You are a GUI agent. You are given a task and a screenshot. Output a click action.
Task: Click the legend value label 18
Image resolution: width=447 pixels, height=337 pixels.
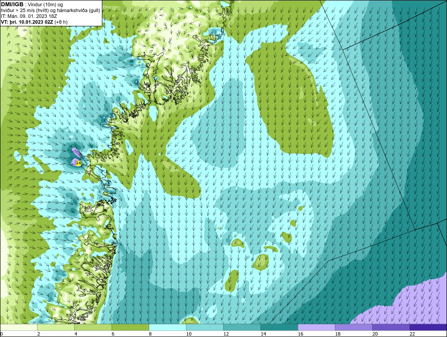click(x=337, y=334)
